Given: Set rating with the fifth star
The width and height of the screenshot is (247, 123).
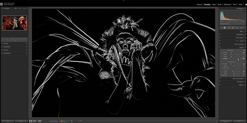Looking at the screenshot, I should (x=57, y=121).
